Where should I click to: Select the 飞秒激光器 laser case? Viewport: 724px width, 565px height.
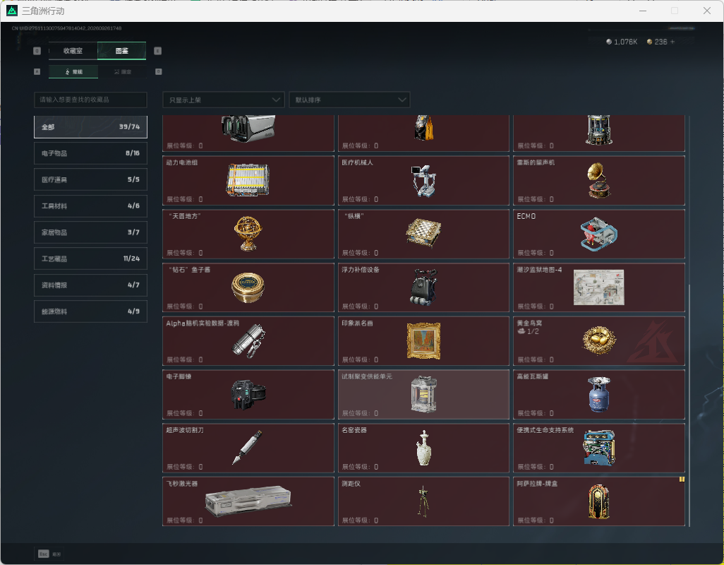coord(248,501)
